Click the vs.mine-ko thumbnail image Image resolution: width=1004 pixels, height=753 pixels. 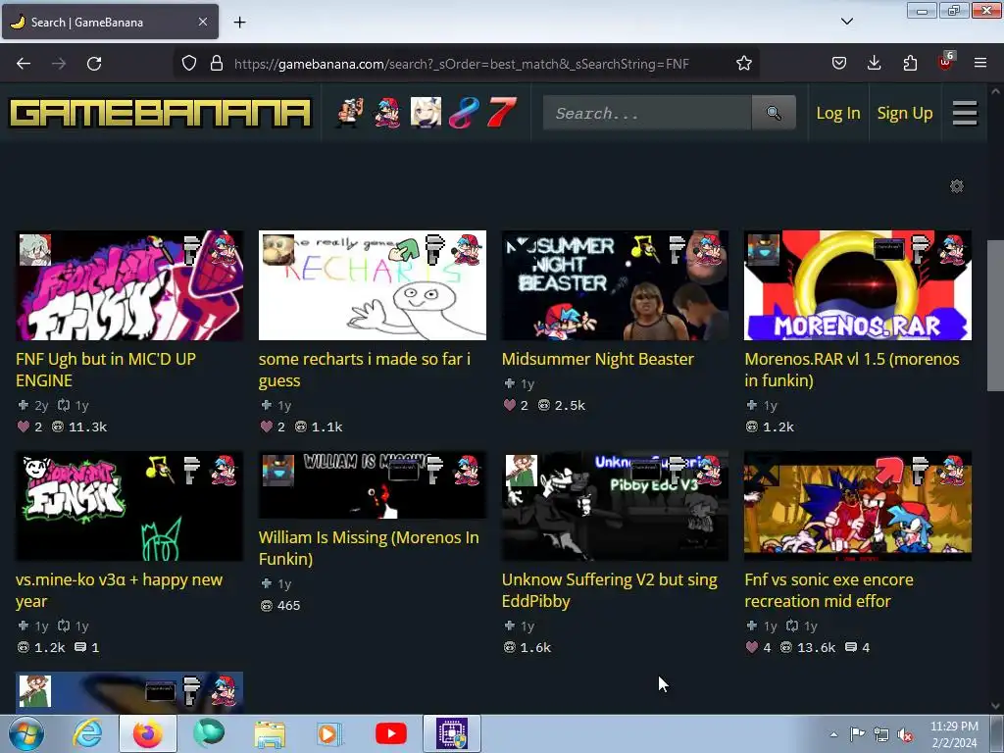tap(129, 507)
